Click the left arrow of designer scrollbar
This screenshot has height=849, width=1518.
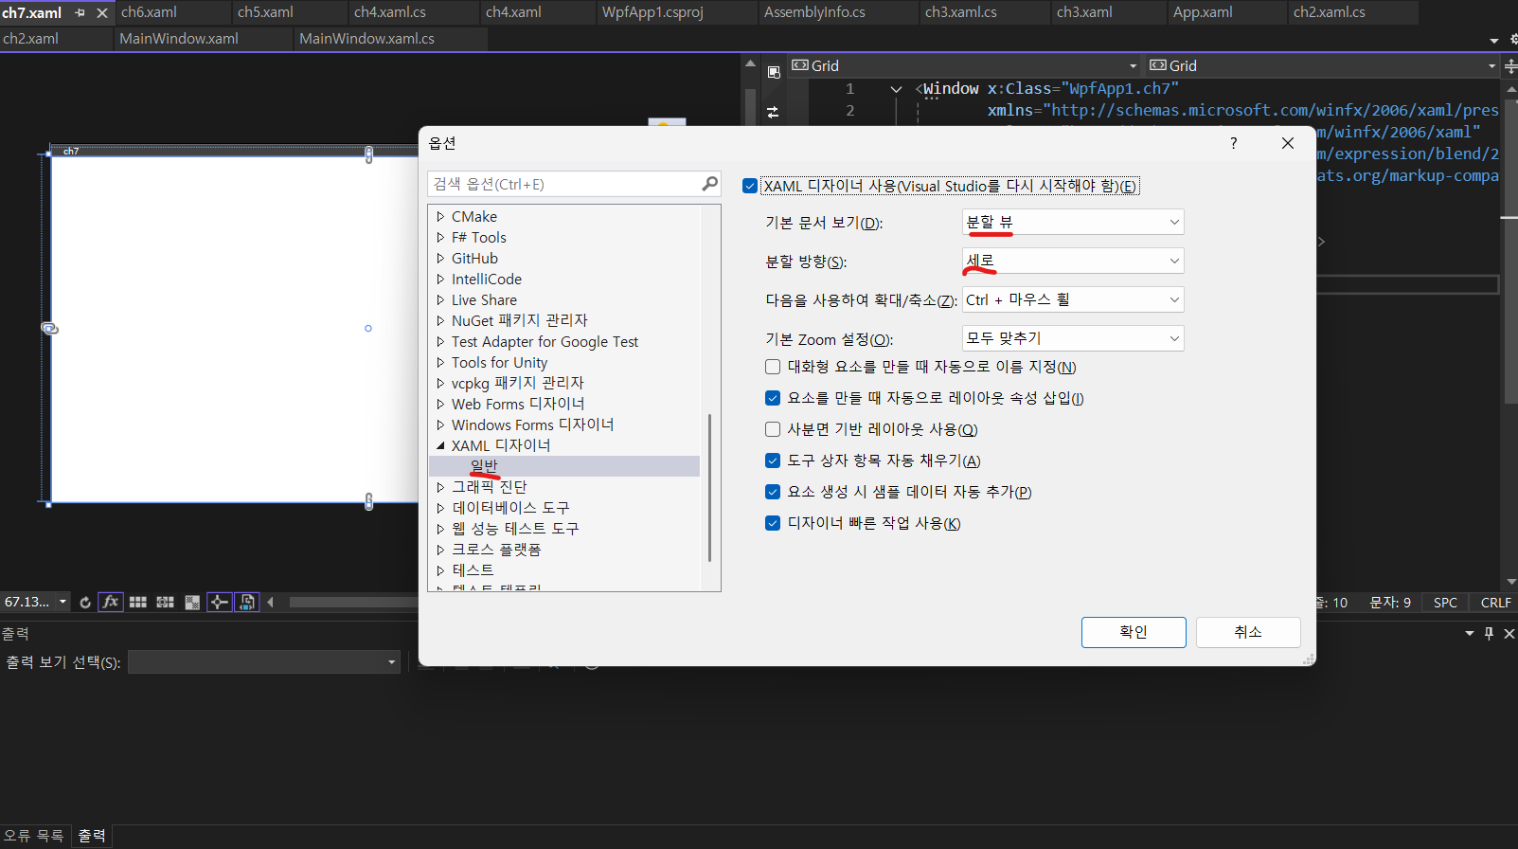point(271,603)
